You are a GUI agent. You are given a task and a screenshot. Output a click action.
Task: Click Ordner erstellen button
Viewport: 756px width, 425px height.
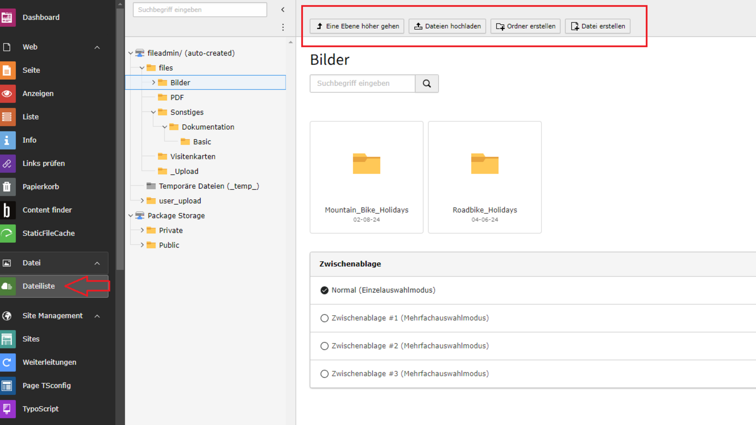(525, 26)
